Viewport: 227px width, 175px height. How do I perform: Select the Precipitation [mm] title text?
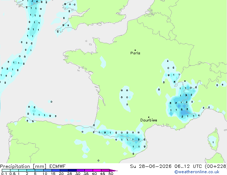tap(23, 166)
